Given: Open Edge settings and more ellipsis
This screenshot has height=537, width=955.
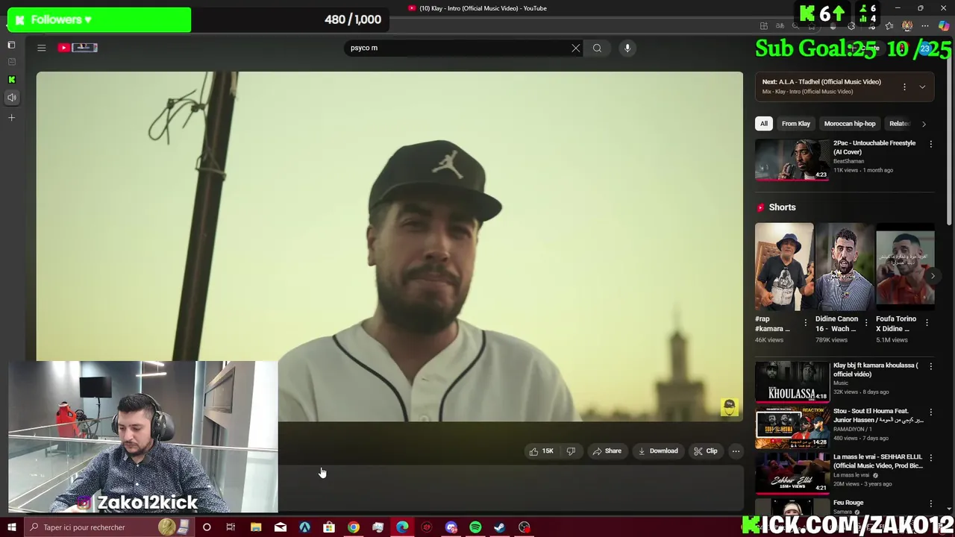Looking at the screenshot, I should click(925, 26).
